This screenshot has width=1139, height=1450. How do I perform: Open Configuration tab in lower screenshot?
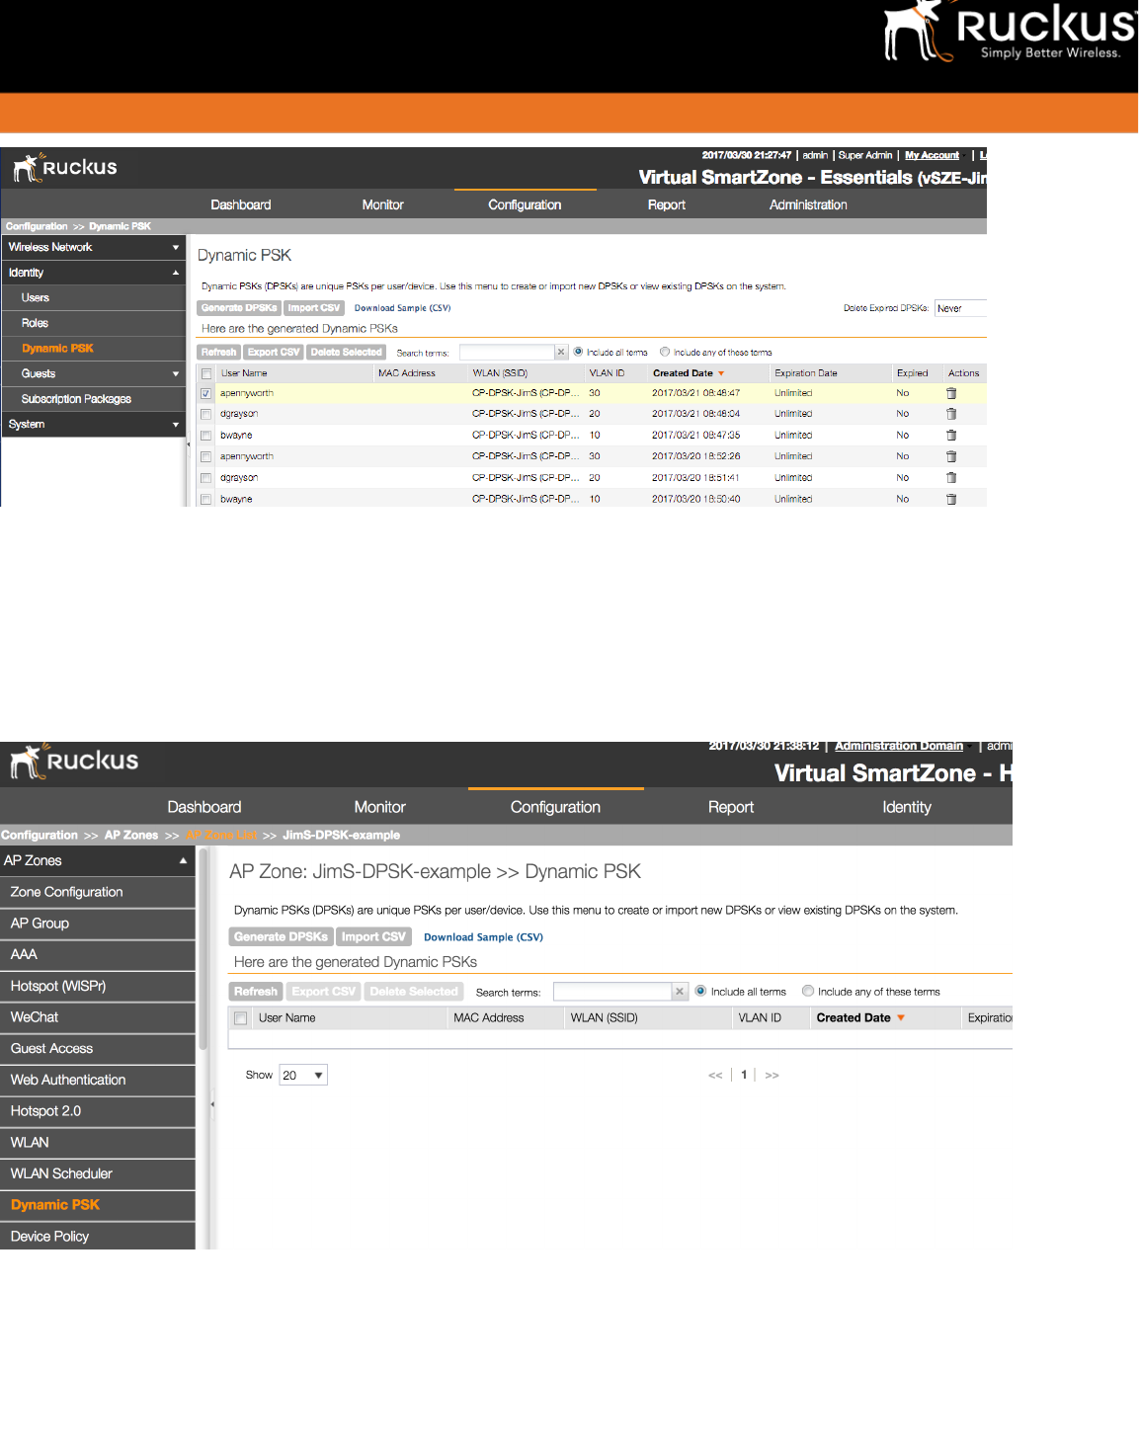[x=555, y=808]
